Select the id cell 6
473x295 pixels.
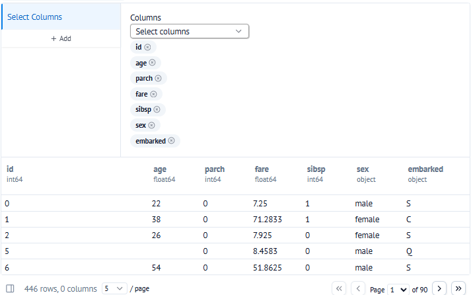(x=7, y=268)
